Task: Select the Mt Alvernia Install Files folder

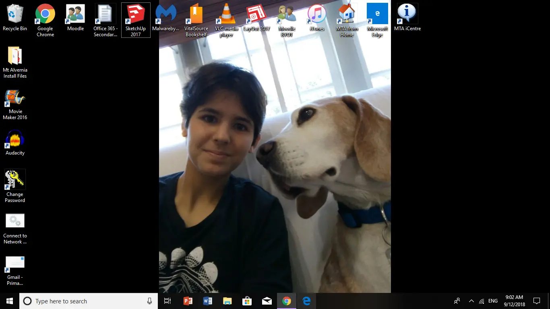Action: point(15,62)
